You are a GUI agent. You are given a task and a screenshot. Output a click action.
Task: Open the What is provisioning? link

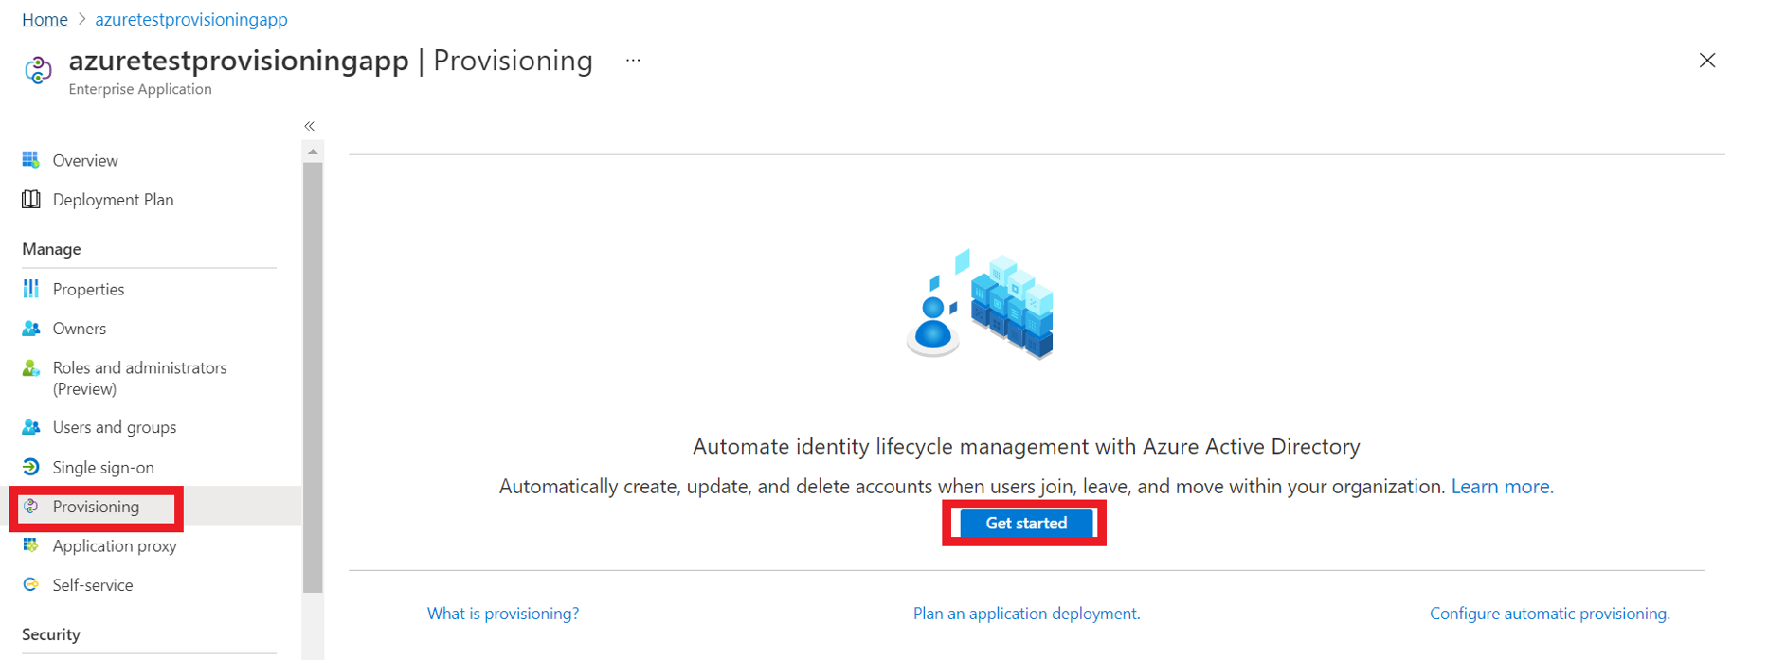[503, 614]
